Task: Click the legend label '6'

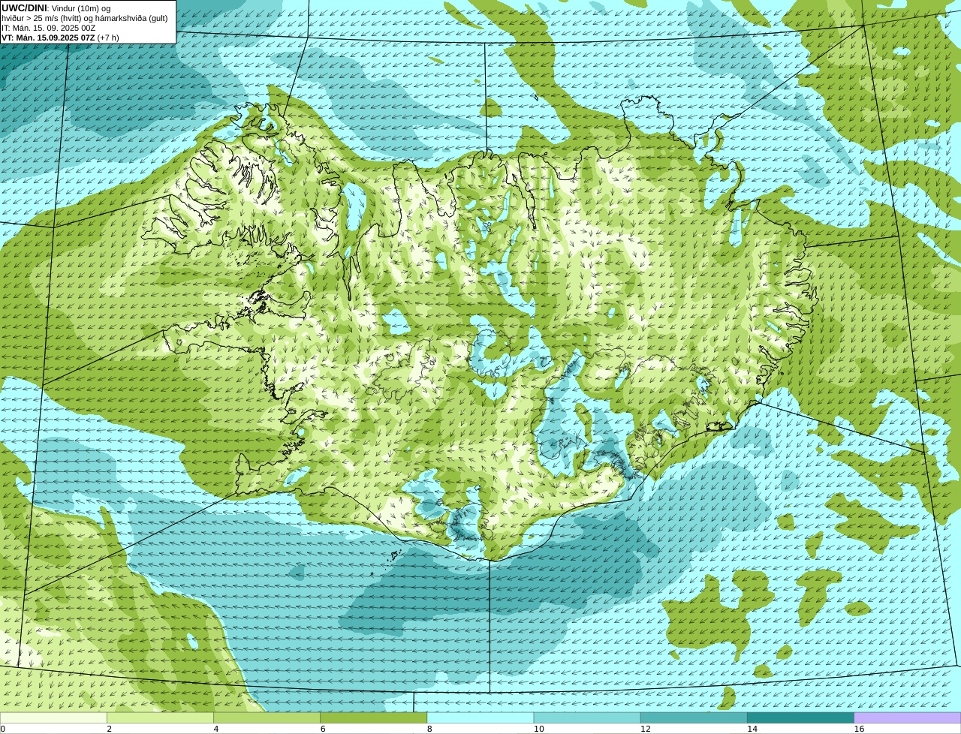Action: pos(323,729)
